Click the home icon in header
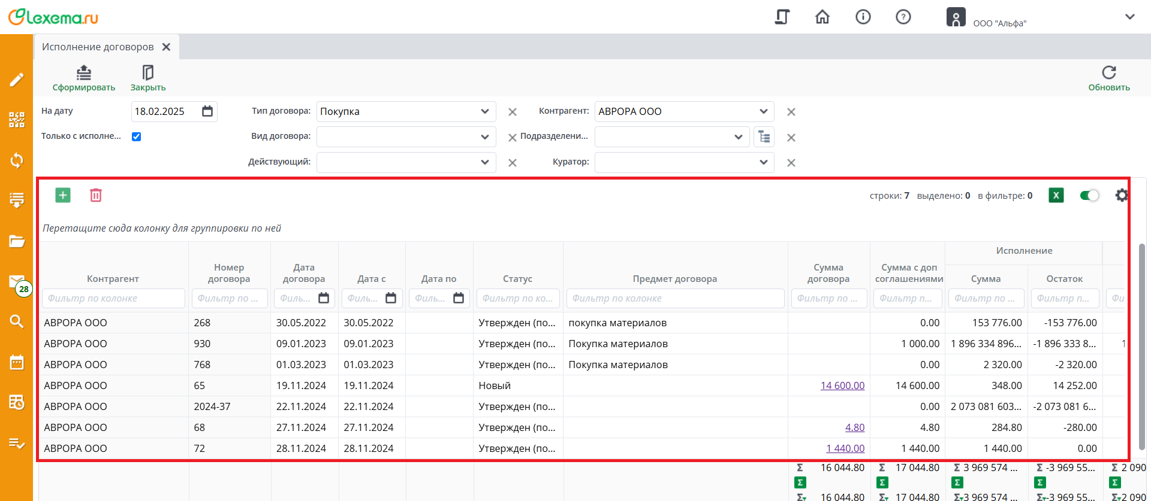The image size is (1151, 501). point(822,17)
